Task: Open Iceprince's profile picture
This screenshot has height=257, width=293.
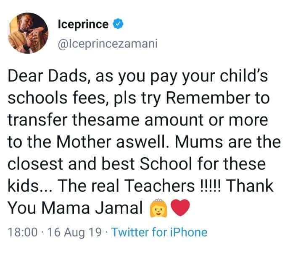Action: (28, 33)
